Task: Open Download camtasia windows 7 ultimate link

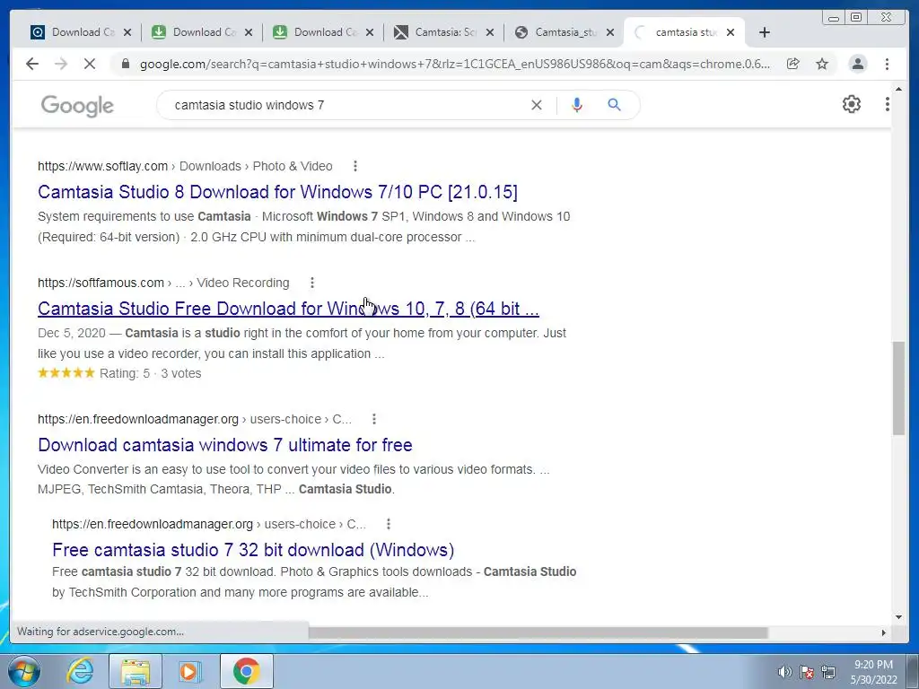Action: [225, 445]
